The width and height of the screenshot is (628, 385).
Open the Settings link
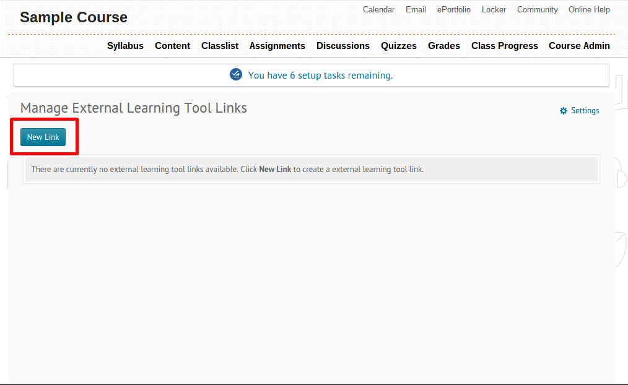click(585, 110)
